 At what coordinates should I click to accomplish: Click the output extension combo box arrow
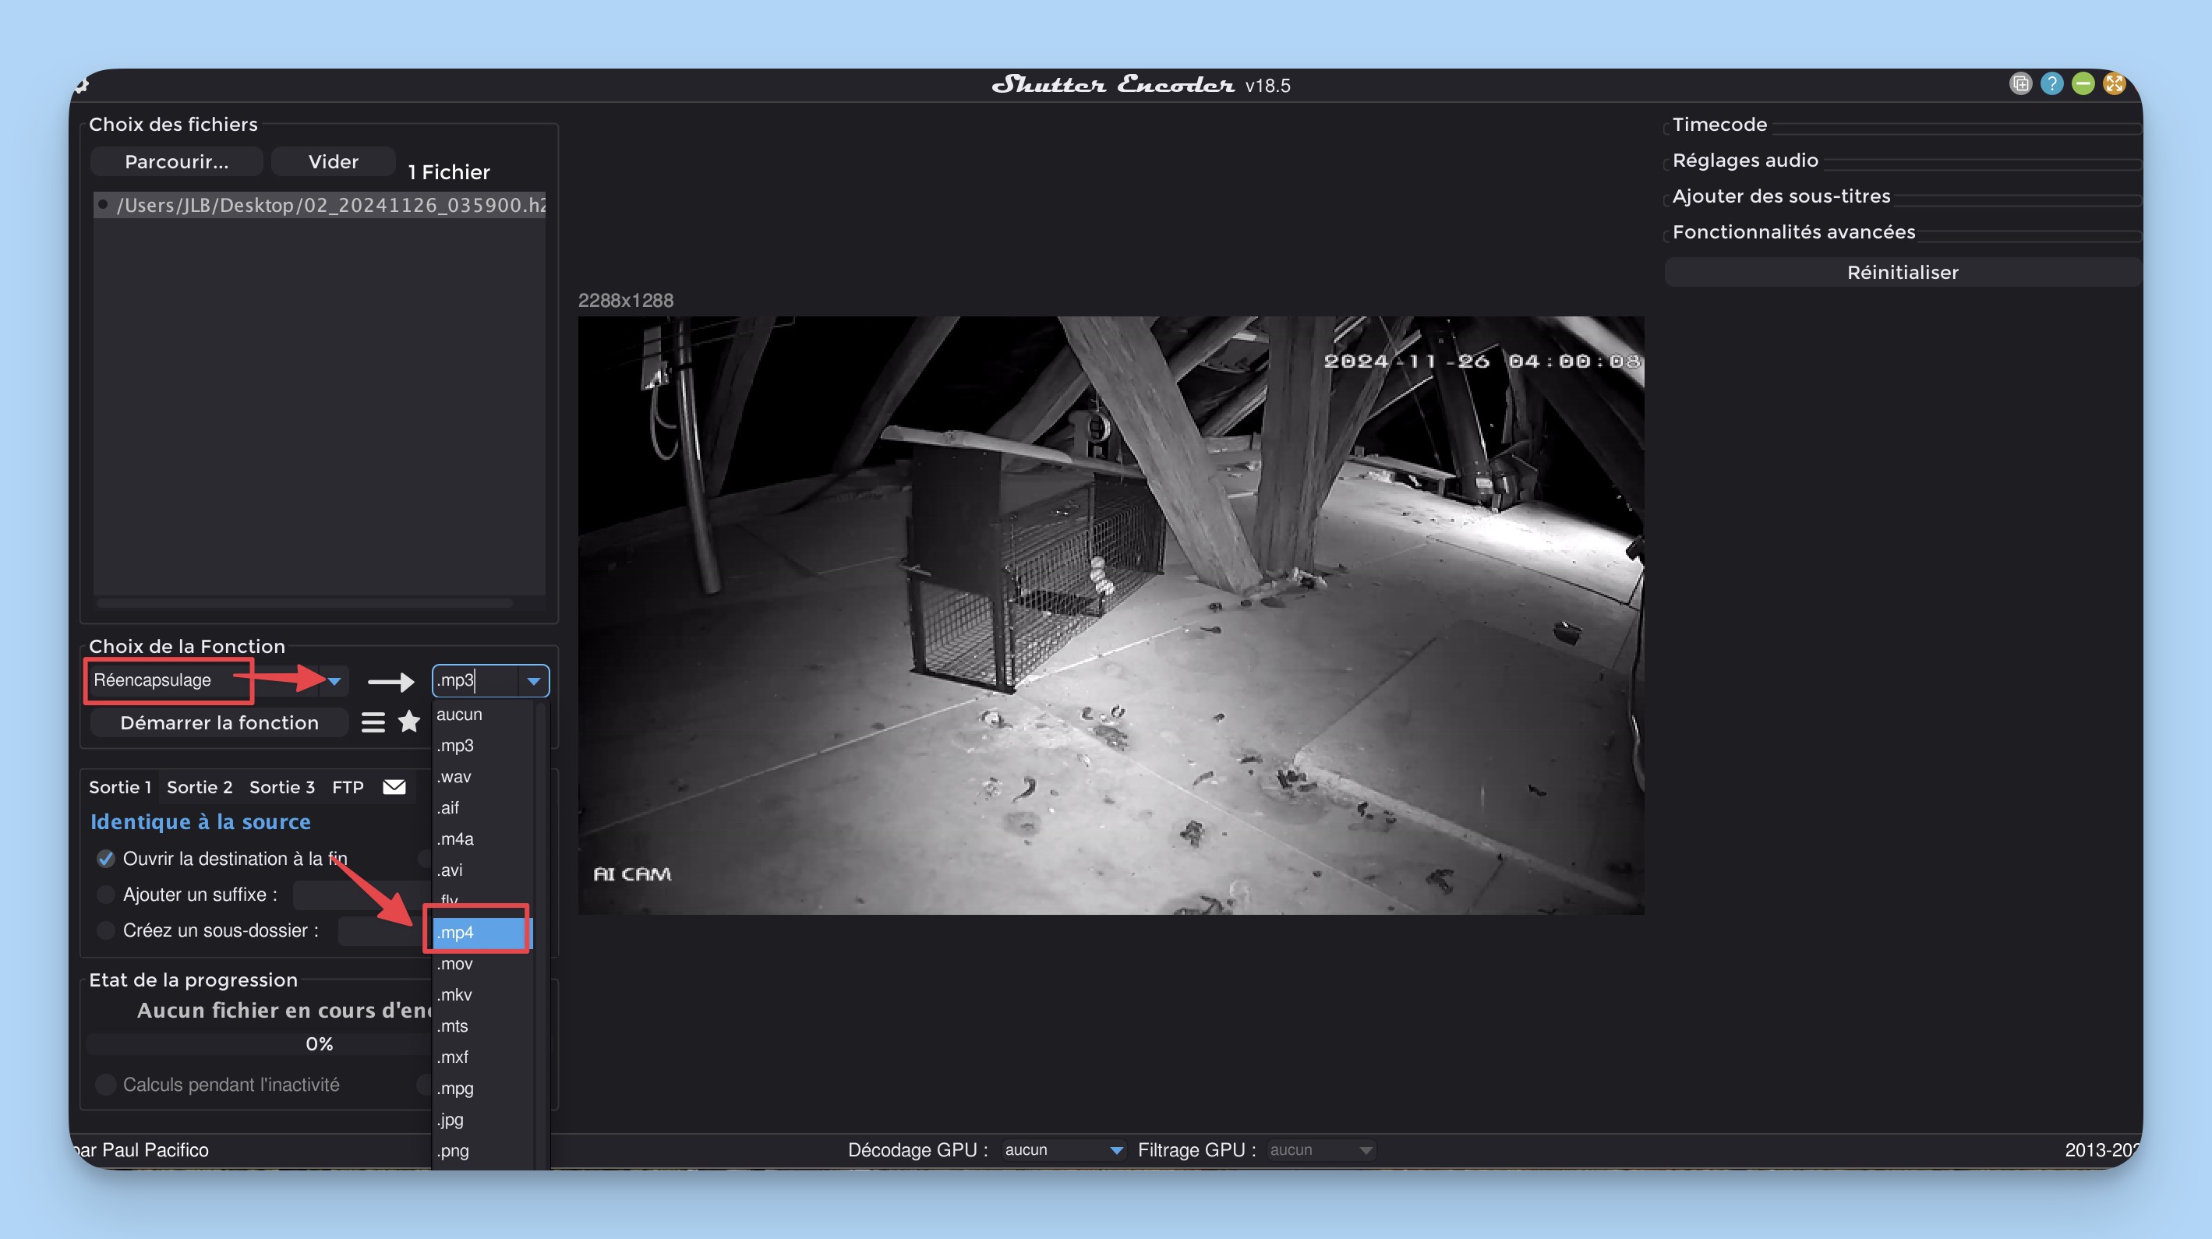click(533, 681)
